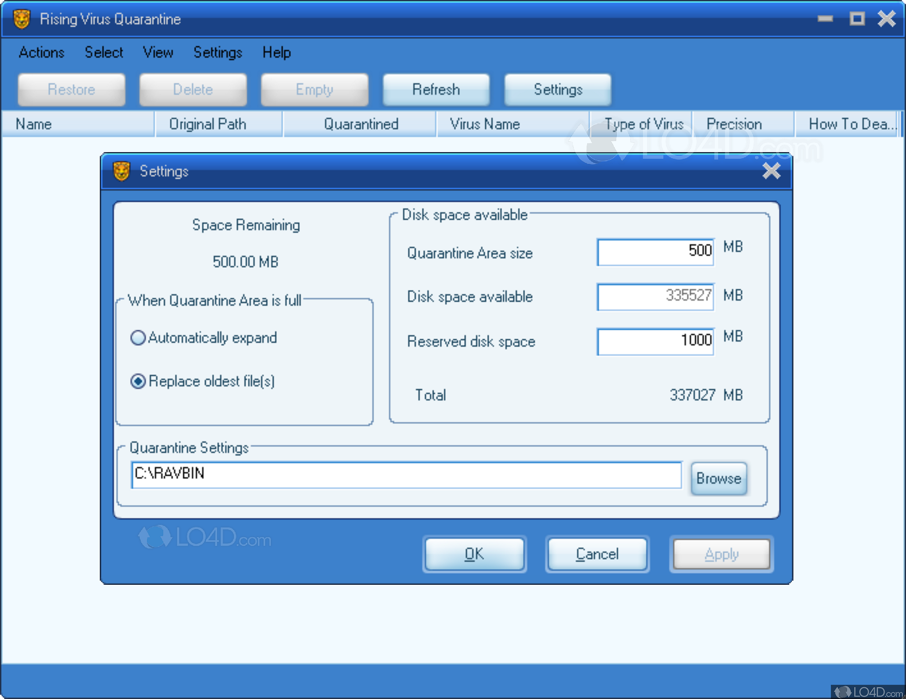Sort by Type of Virus column

click(641, 124)
